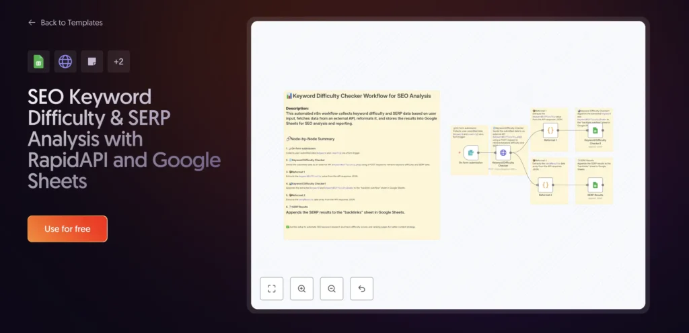The width and height of the screenshot is (689, 333).
Task: Select the Reformat 1 code node
Action: [550, 130]
